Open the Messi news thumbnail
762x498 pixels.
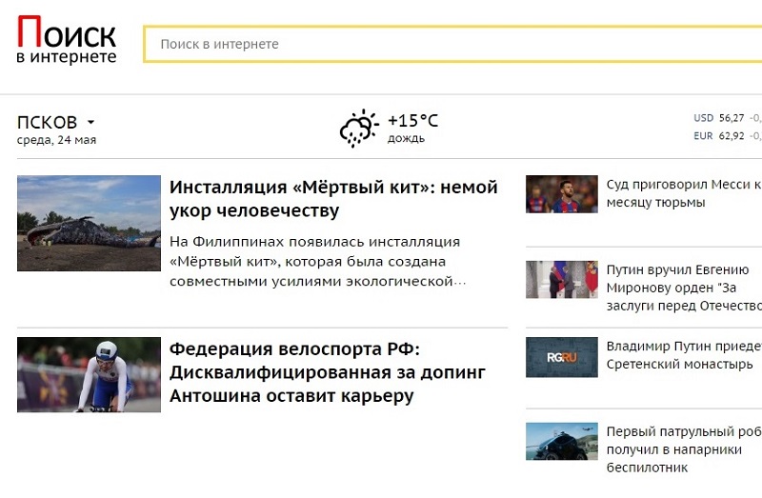562,194
